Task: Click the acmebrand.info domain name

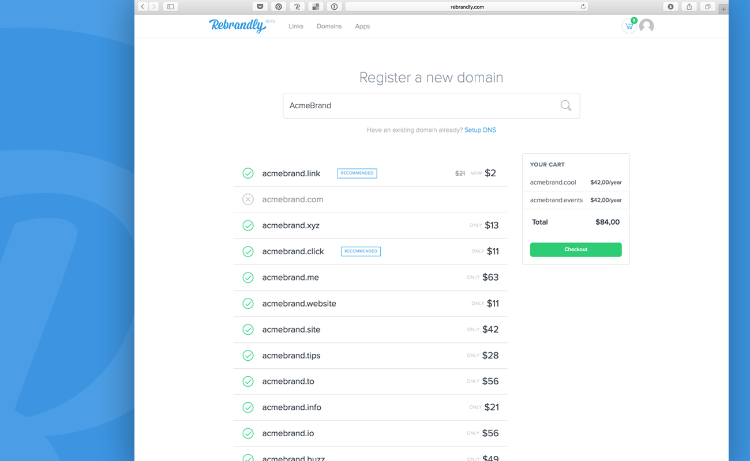Action: click(x=291, y=407)
